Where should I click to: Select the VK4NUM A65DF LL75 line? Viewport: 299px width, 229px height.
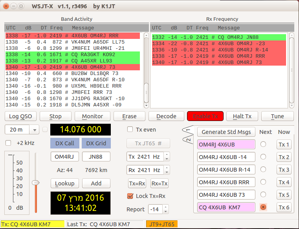click(x=73, y=42)
